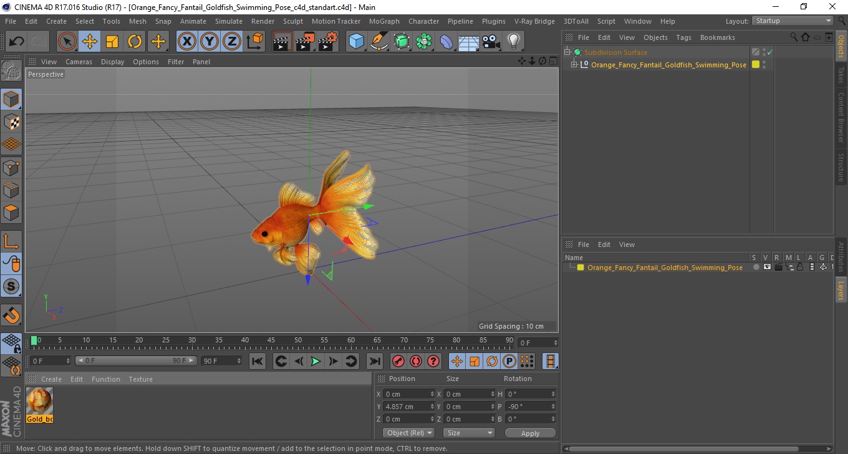Open Object (Rel) coordinate dropdown
The height and width of the screenshot is (454, 848).
coord(408,433)
